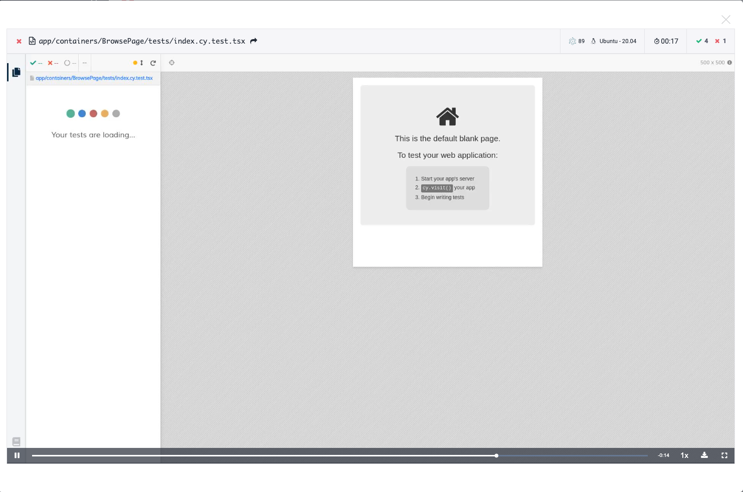
Task: Click the docs book icon at bottom left
Action: click(x=17, y=441)
